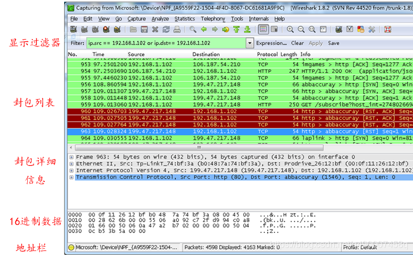This screenshot has width=413, height=255.
Task: Expand Transmission Control Protocol row
Action: click(71, 178)
